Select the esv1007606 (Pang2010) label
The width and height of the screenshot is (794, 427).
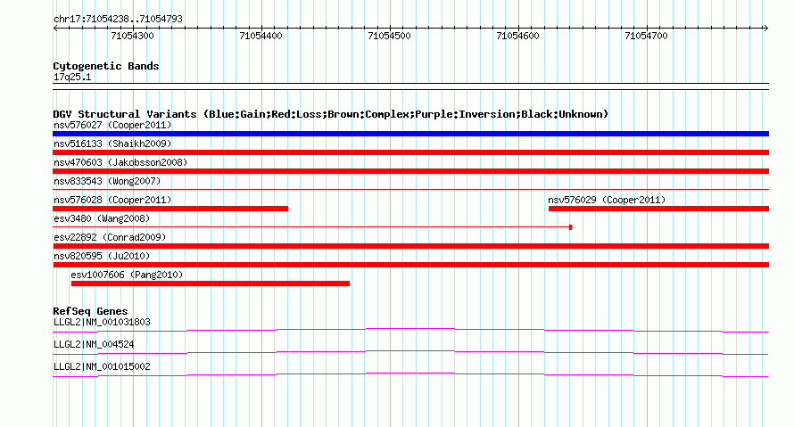tap(127, 275)
